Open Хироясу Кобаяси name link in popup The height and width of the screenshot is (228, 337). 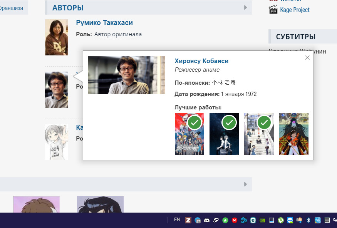click(x=201, y=61)
